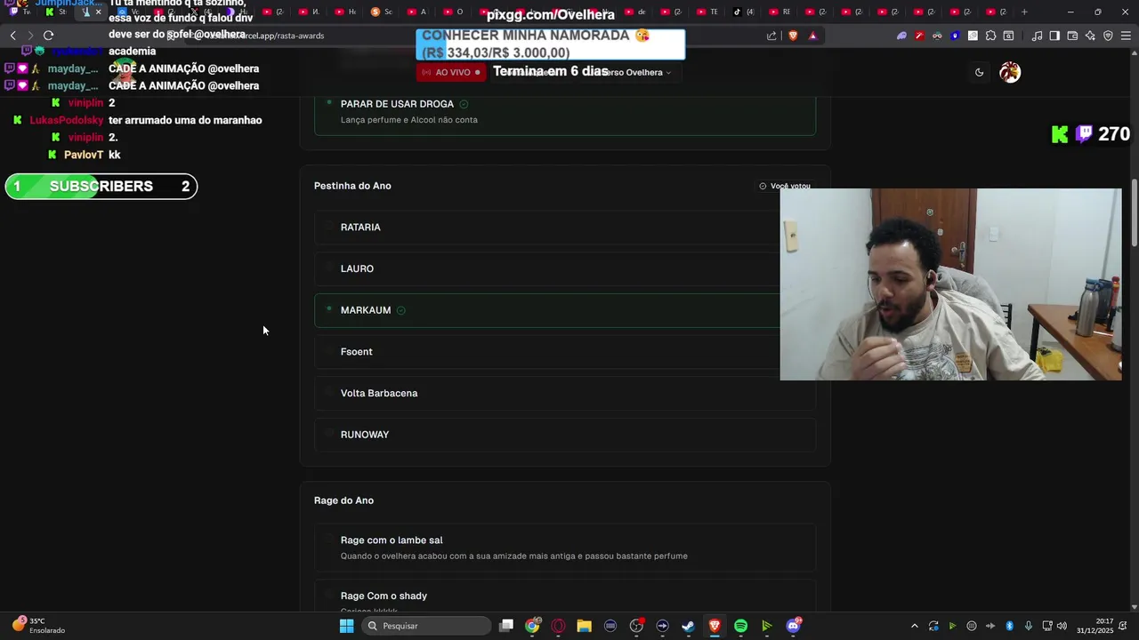Click the Brave browser taskbar icon
The image size is (1139, 640).
tap(715, 626)
